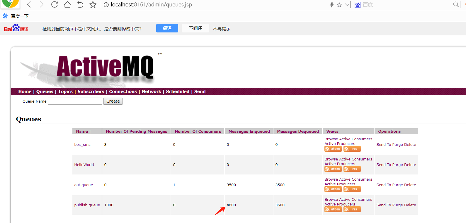The height and width of the screenshot is (223, 466).
Task: Click the undo restore-page arrow icon
Action: (x=80, y=4)
